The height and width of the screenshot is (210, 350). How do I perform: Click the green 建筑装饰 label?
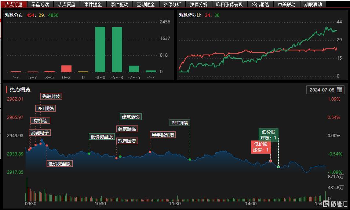131,117
